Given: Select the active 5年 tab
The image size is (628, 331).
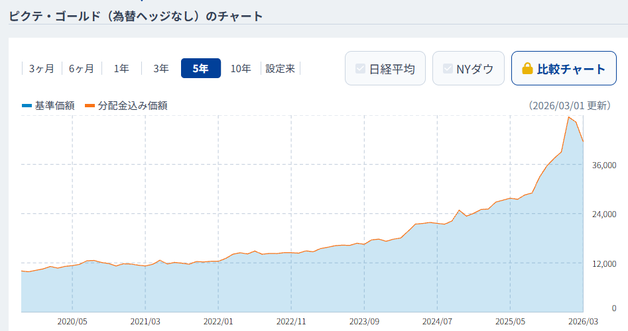Looking at the screenshot, I should point(200,68).
